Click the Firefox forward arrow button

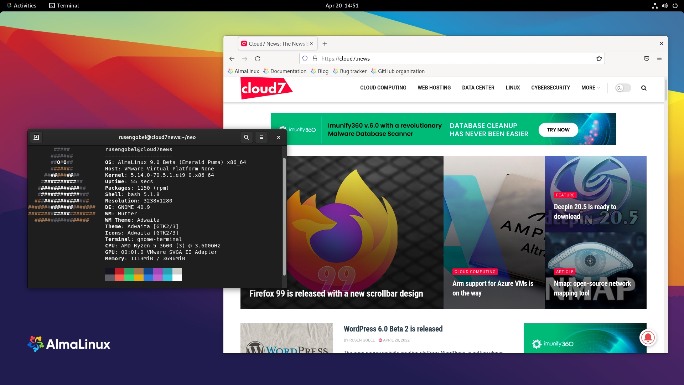[245, 58]
